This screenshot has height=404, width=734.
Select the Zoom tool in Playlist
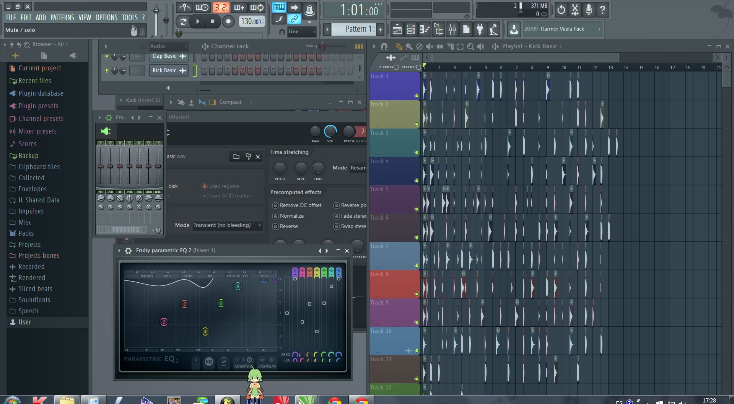[x=470, y=46]
